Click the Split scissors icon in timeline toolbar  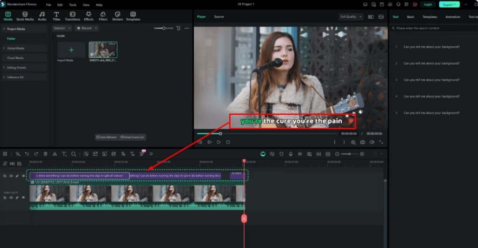point(55,154)
